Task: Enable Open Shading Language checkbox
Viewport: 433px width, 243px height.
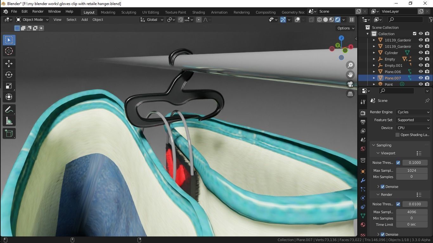Action: pyautogui.click(x=397, y=135)
